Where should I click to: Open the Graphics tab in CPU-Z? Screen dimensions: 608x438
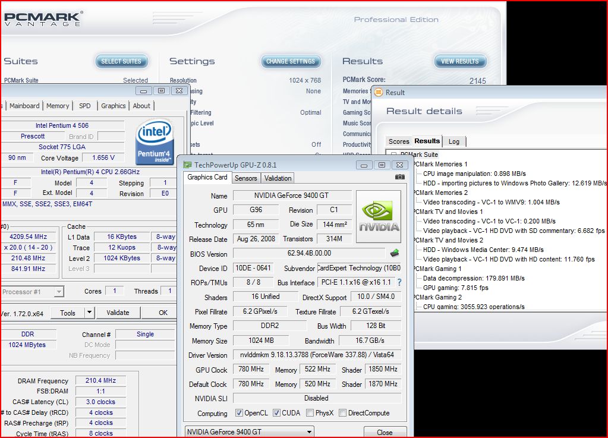[x=114, y=106]
